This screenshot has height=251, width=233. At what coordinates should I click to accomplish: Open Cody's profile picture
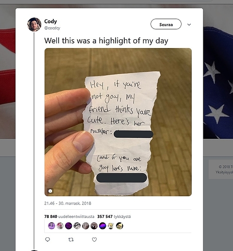pyautogui.click(x=34, y=24)
